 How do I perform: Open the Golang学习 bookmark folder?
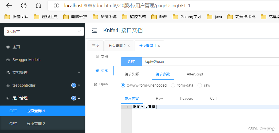pyautogui.click(x=187, y=17)
